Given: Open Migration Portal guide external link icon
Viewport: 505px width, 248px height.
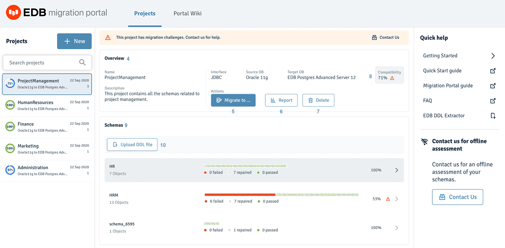Looking at the screenshot, I should (493, 86).
